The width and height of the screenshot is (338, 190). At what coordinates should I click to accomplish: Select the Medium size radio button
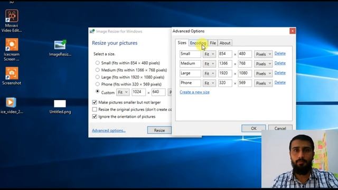[x=97, y=70]
